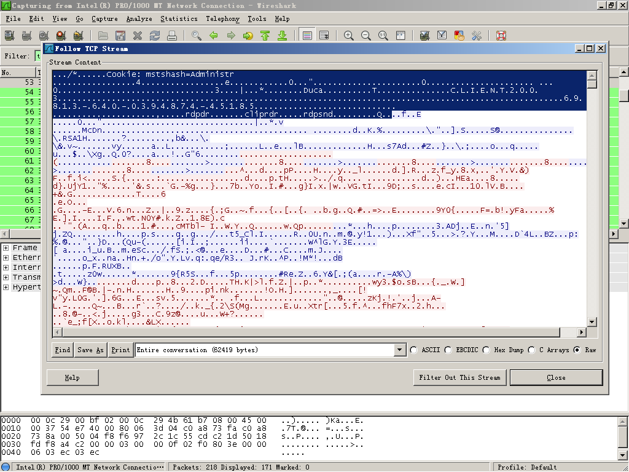
Task: Expand the Internet Protocol tree node
Action: tap(6, 267)
